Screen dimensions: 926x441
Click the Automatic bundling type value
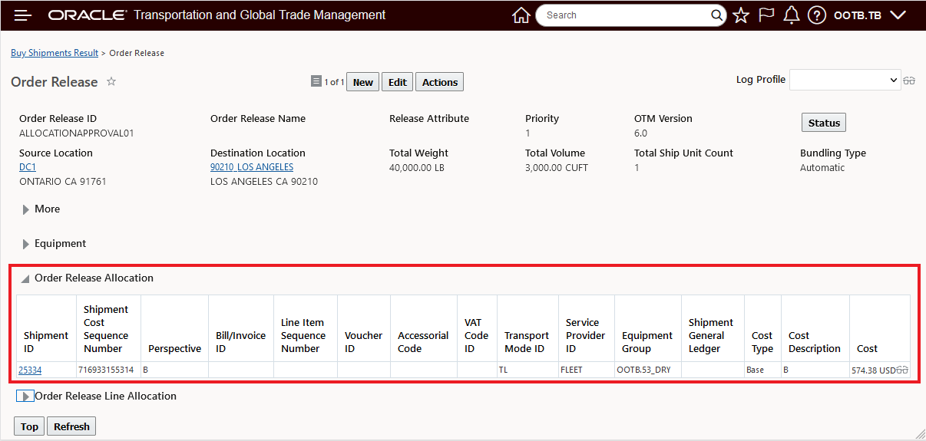tap(822, 167)
